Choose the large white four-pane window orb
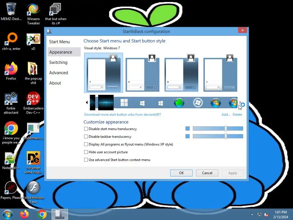293x220 pixels. click(x=124, y=103)
